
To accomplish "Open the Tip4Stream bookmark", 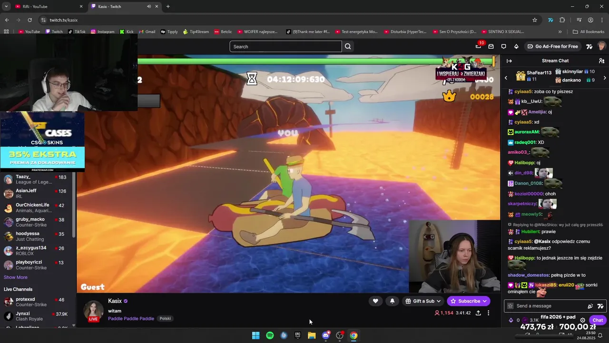I will (x=196, y=32).
